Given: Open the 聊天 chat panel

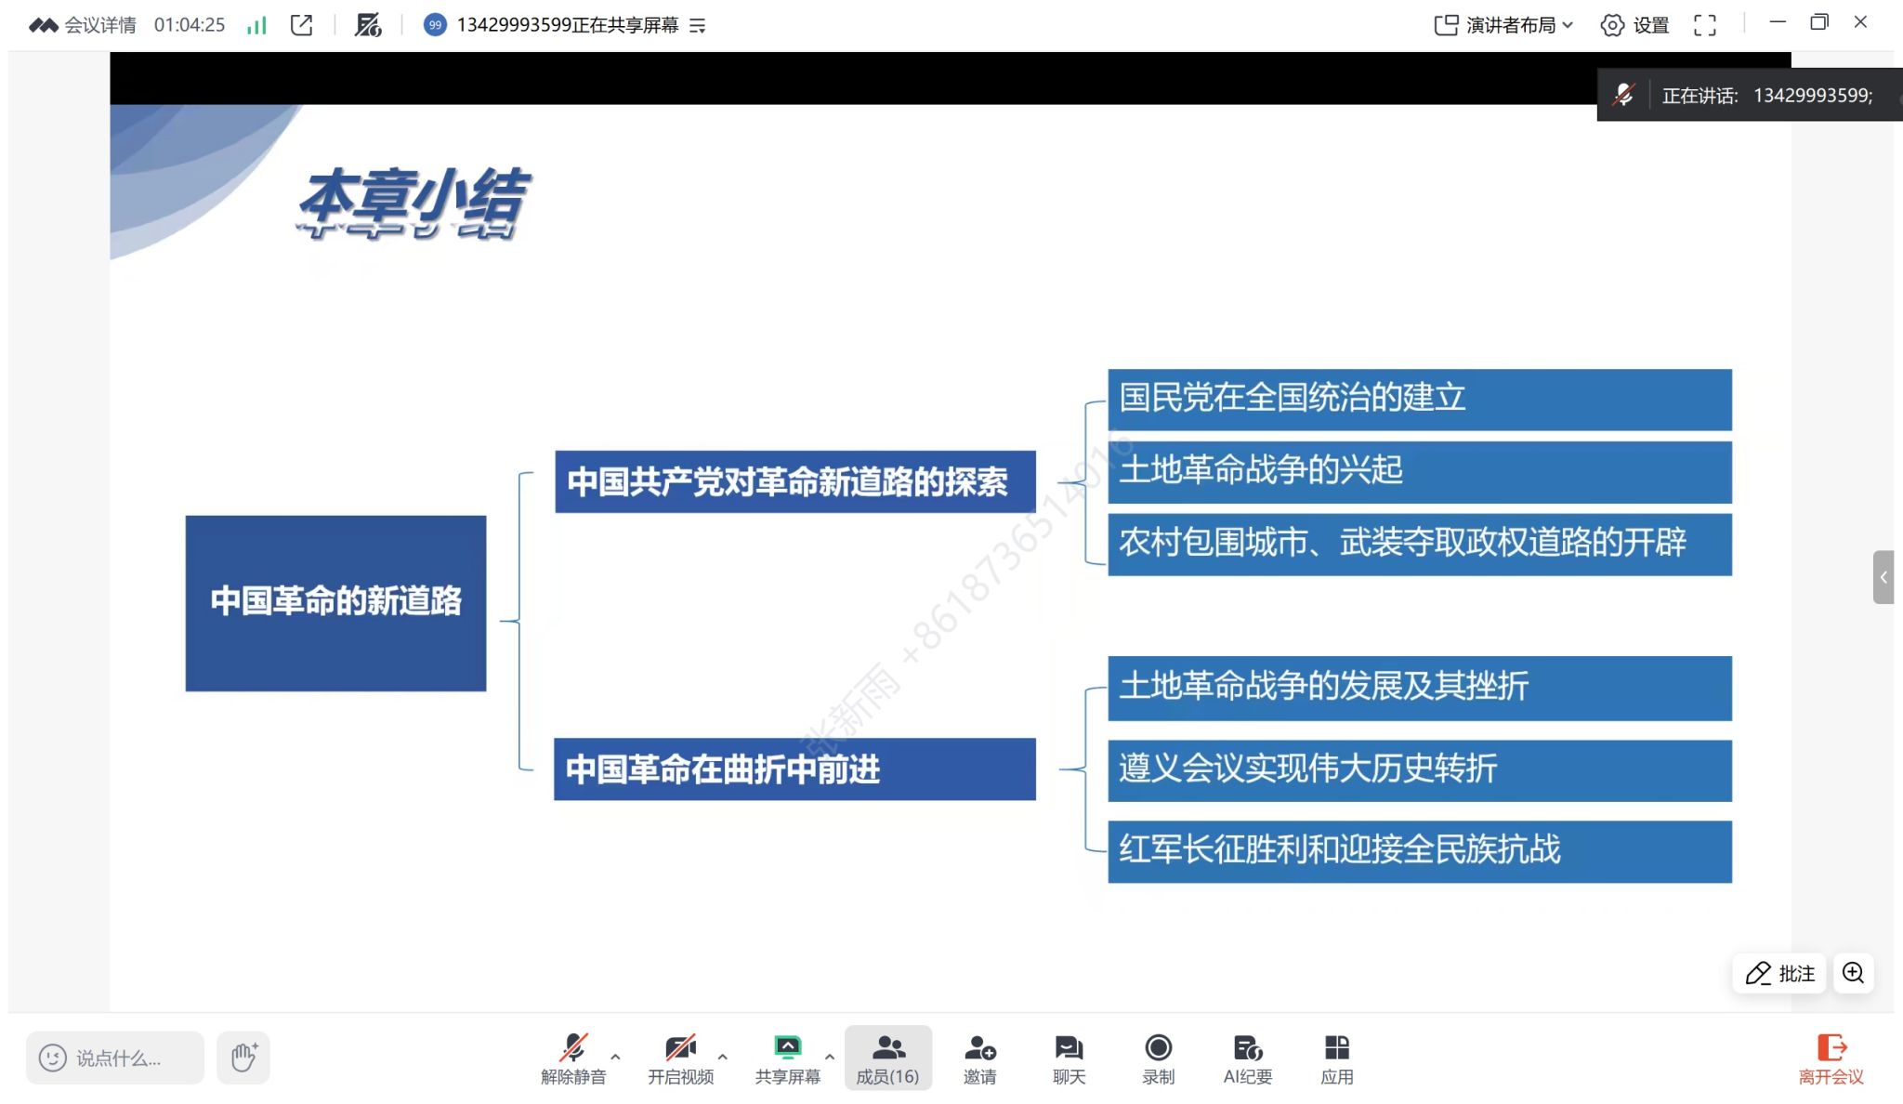Looking at the screenshot, I should point(1069,1058).
